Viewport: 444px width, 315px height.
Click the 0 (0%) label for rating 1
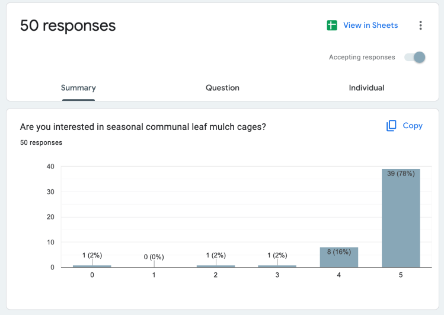click(x=154, y=257)
